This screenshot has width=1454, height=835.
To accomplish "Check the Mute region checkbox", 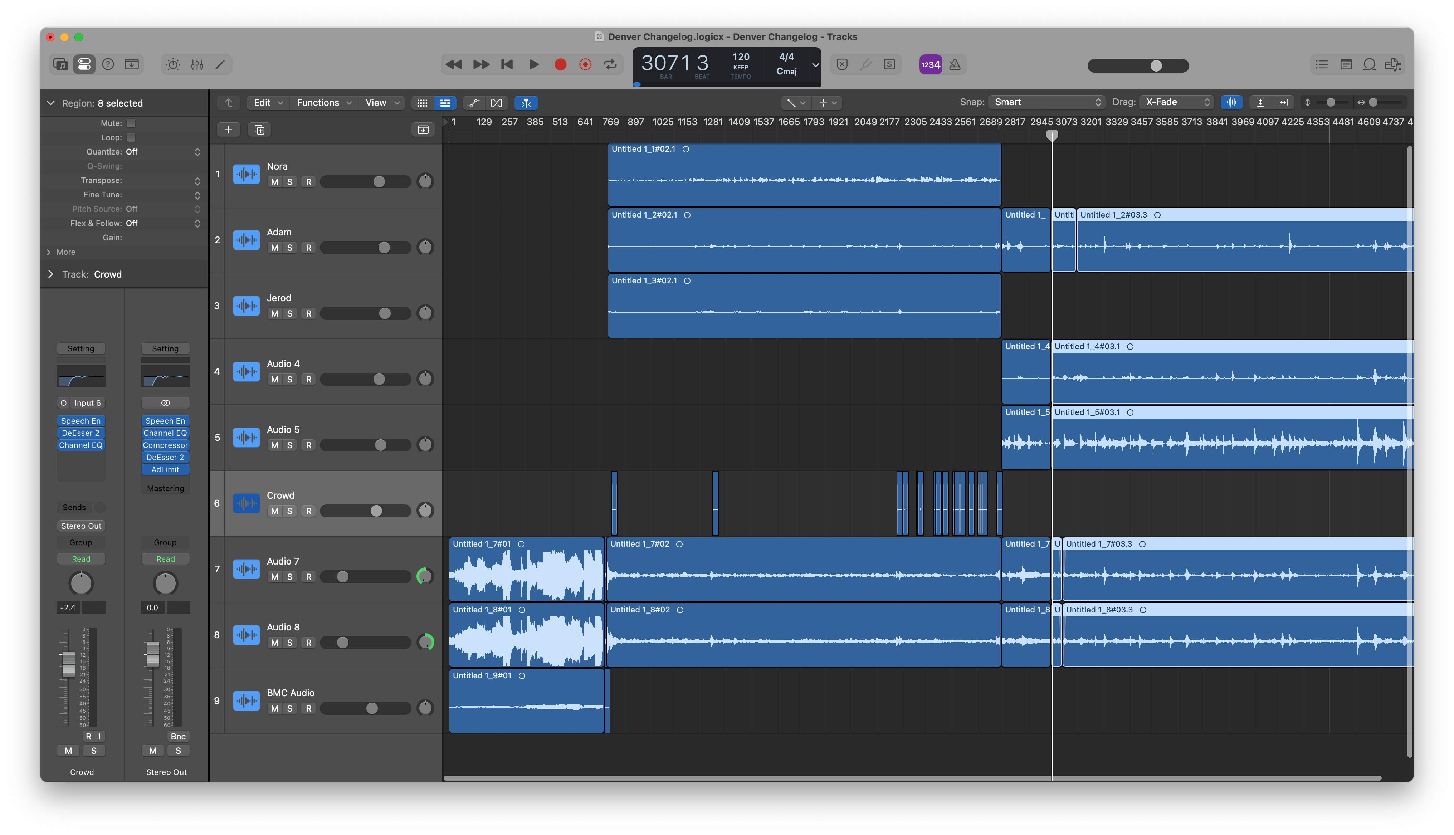I will coord(131,123).
